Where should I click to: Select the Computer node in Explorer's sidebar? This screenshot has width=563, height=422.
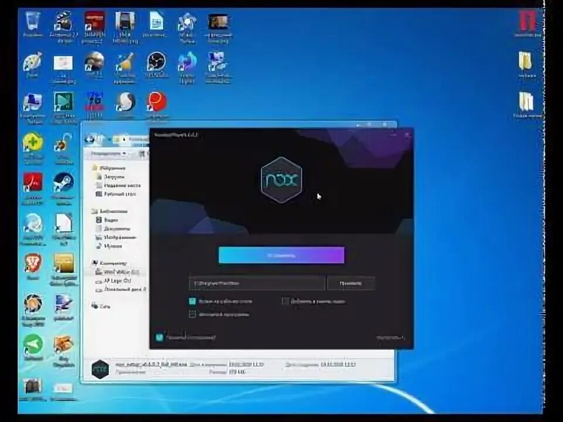[x=110, y=263]
